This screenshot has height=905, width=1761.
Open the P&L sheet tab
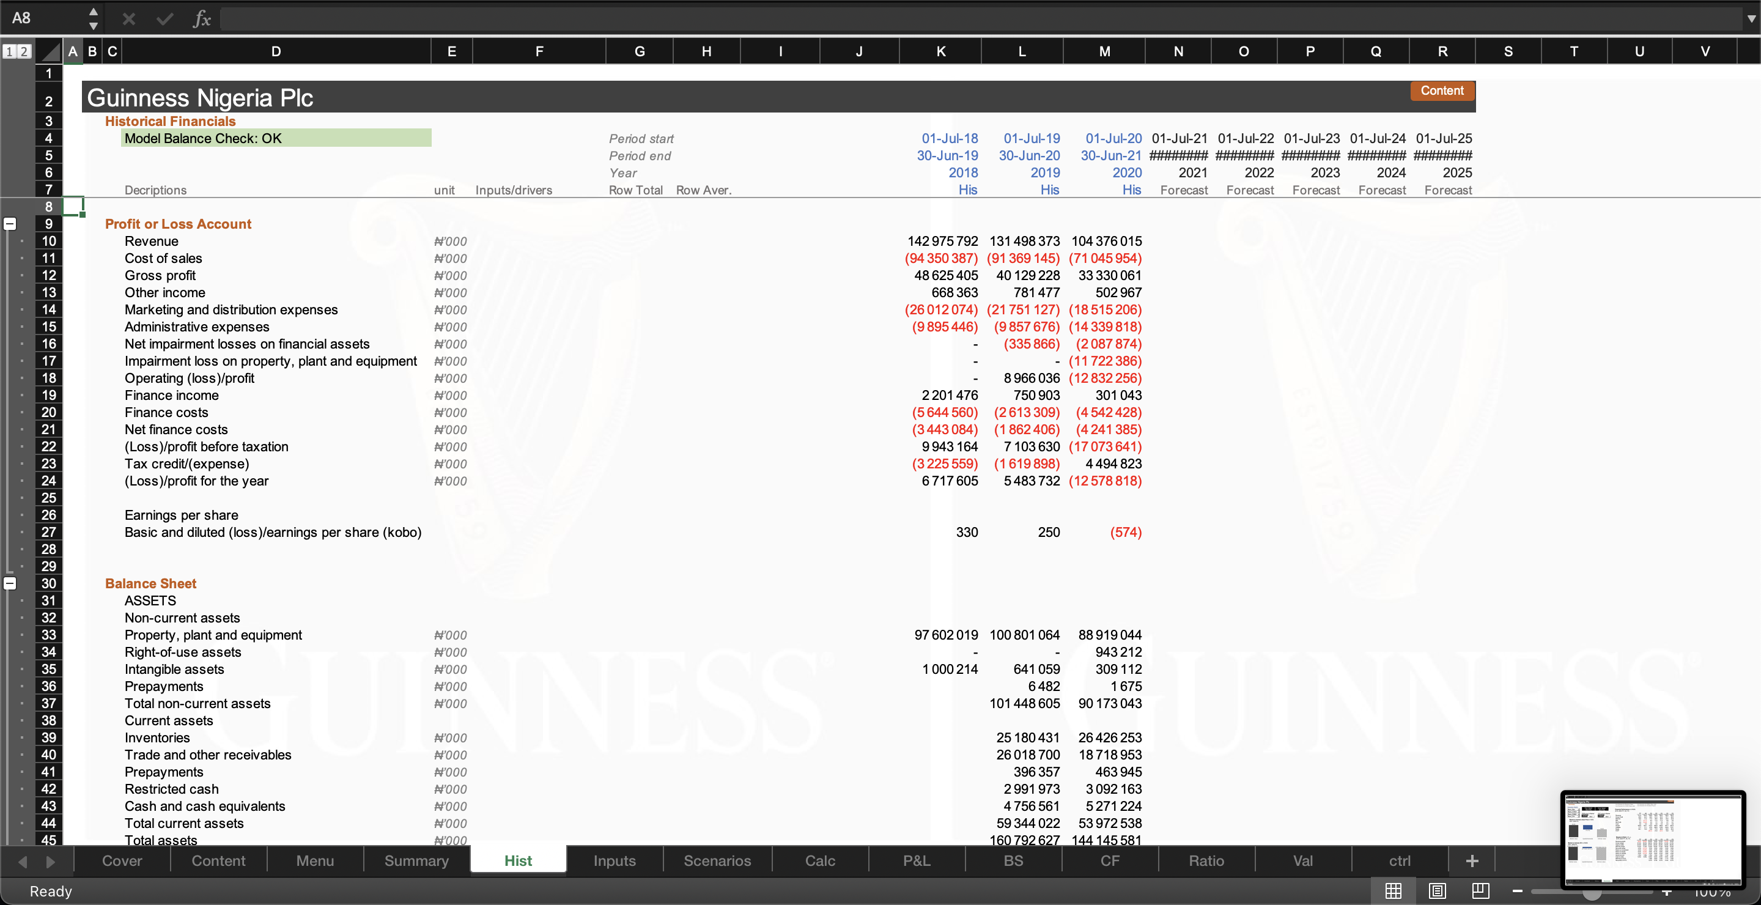[x=917, y=860]
